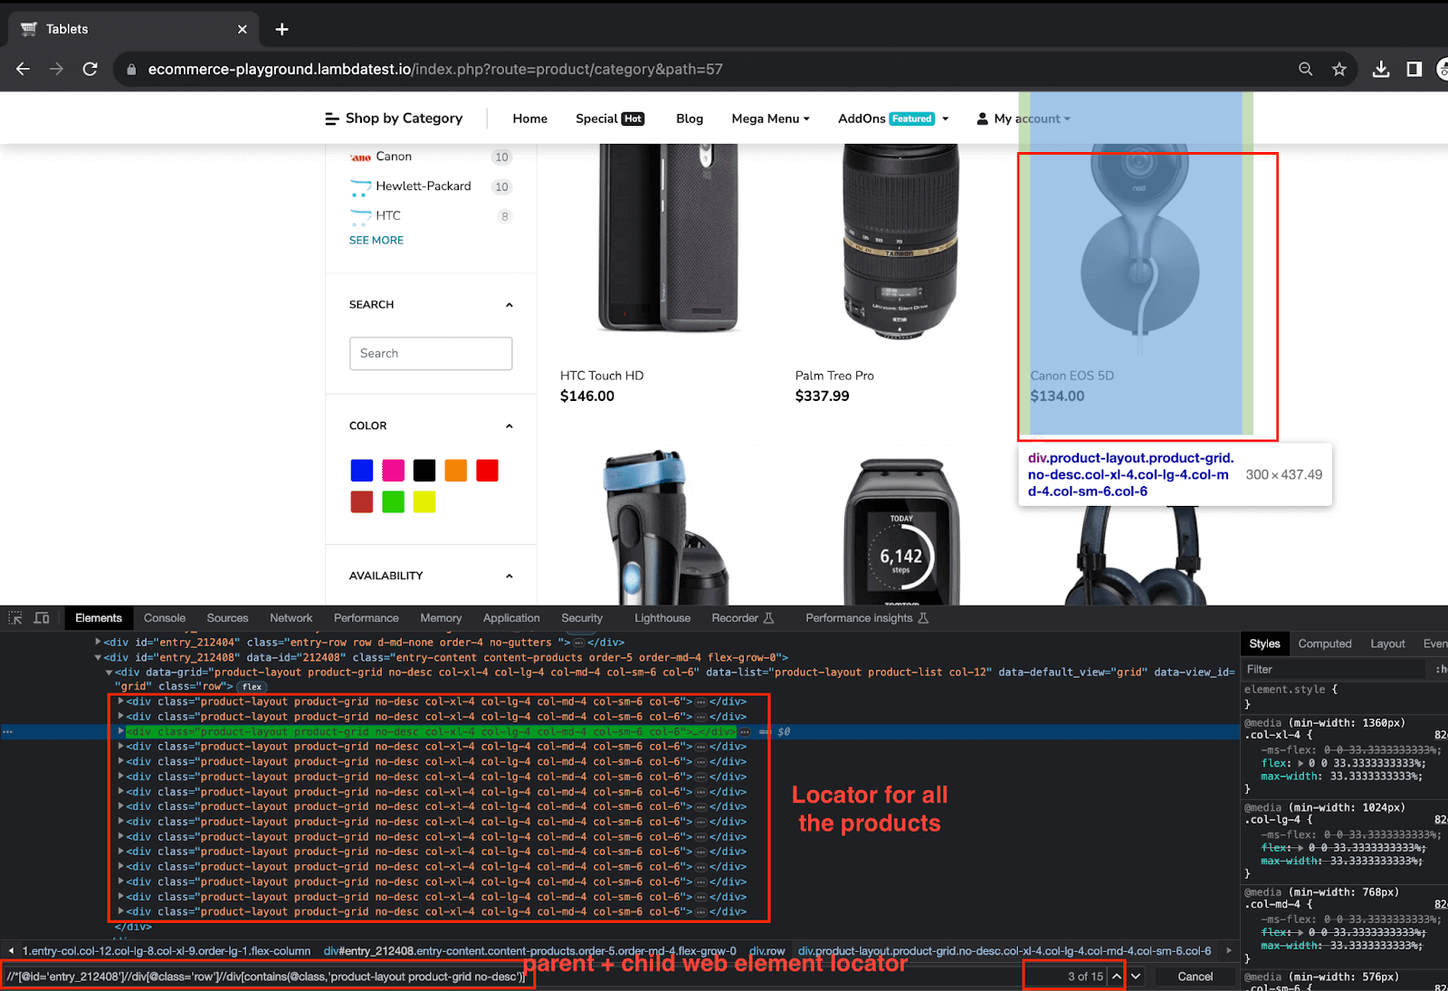
Task: Switch to the Console tab
Action: click(x=164, y=617)
